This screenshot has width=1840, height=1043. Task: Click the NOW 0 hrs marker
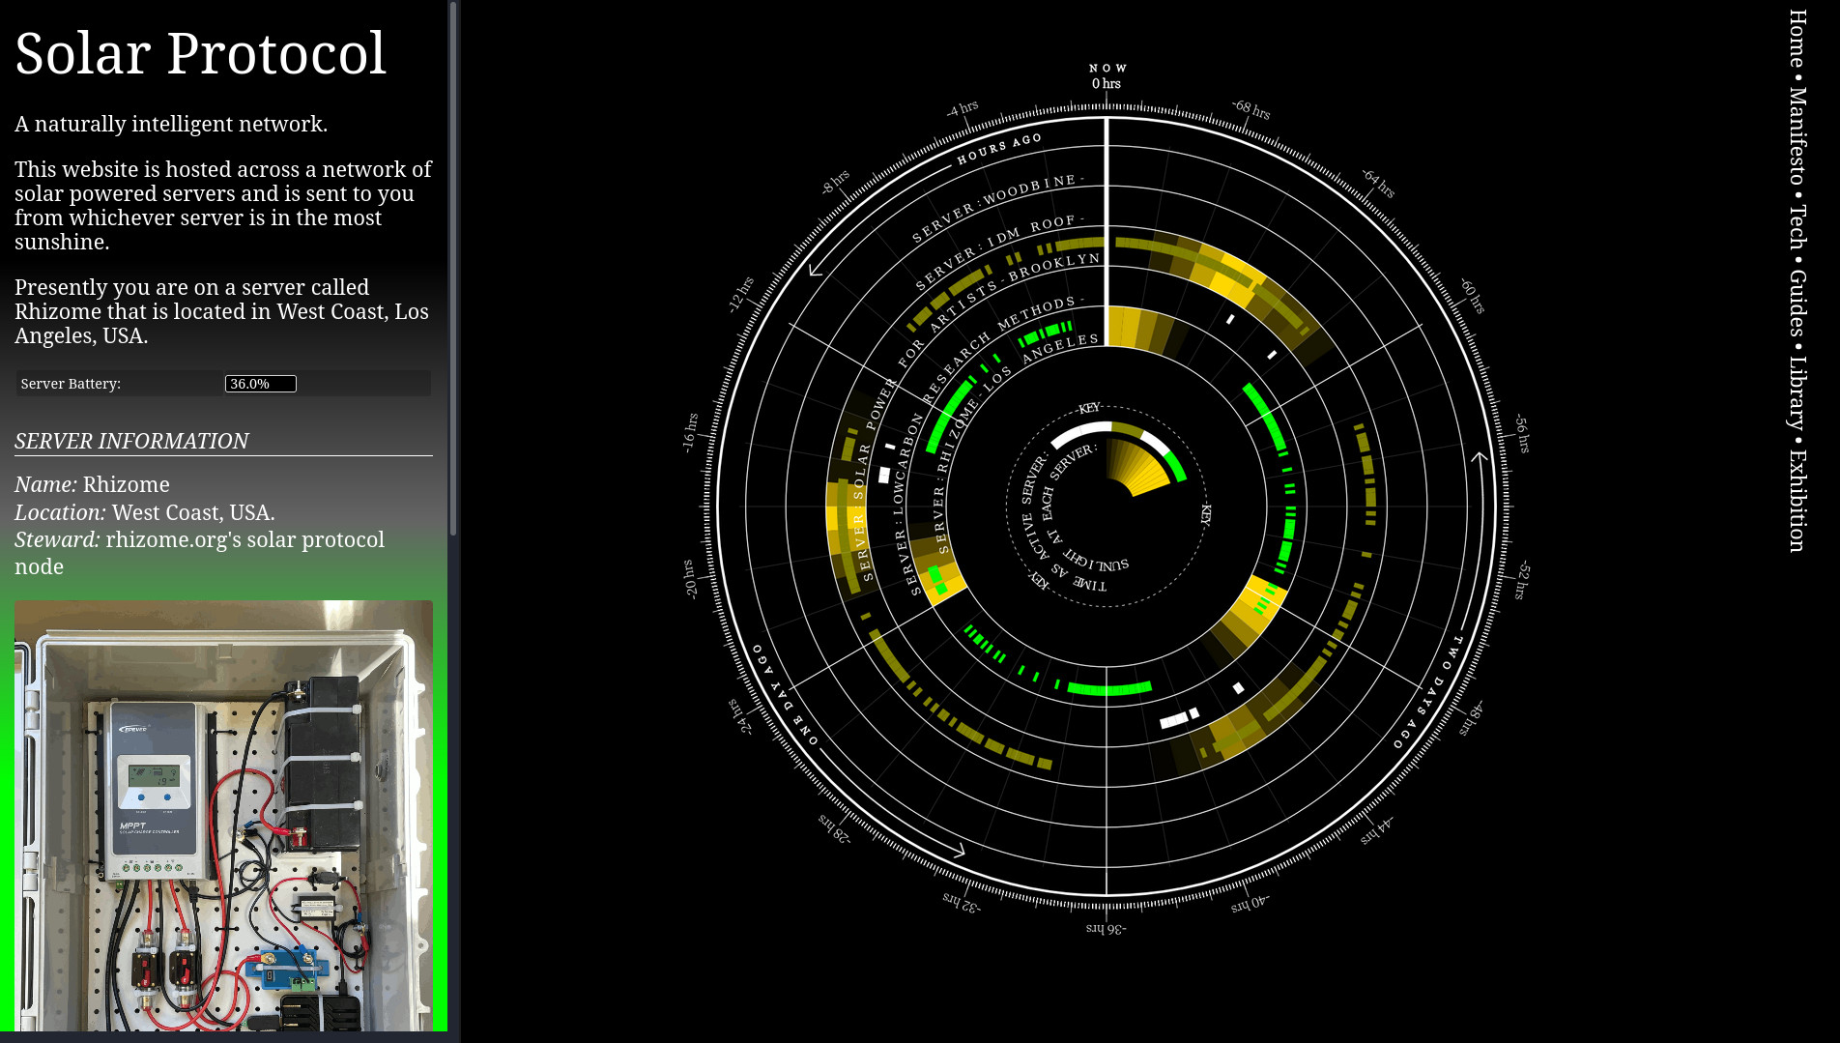click(x=1107, y=76)
